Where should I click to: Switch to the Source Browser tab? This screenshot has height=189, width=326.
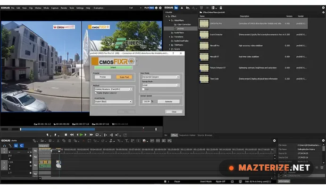point(205,135)
